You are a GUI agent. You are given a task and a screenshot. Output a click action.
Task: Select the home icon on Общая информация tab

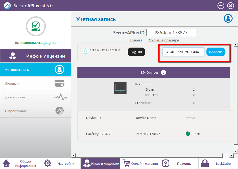click(x=7, y=163)
